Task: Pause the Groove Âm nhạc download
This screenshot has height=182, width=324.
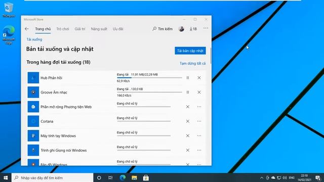Action: 188,92
